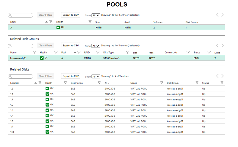The height and width of the screenshot is (147, 238).
Task: Filter Related Disks by Description icon
Action: click(x=99, y=83)
